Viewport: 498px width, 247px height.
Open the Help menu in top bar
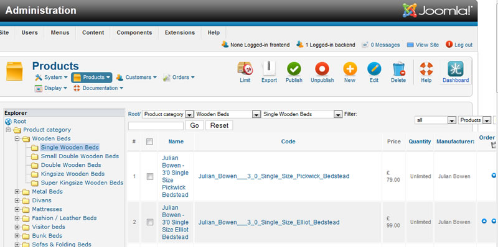(214, 33)
